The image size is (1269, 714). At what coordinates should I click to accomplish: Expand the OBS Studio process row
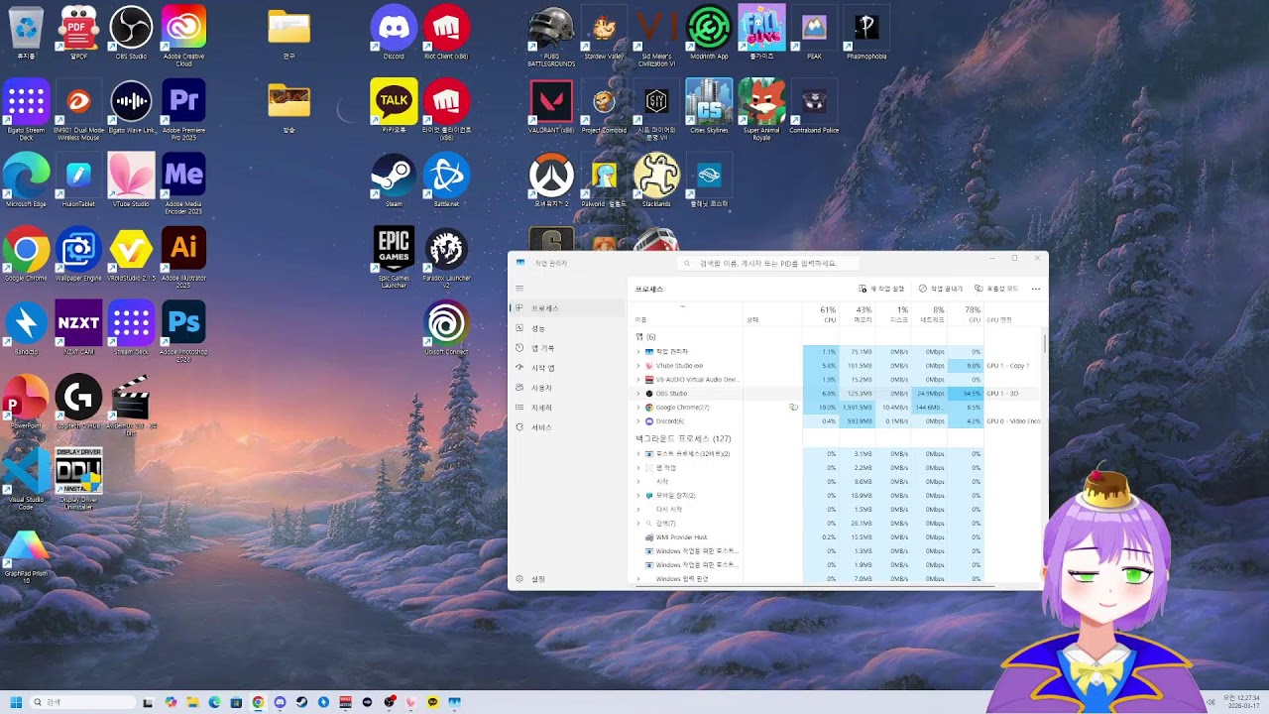[638, 394]
